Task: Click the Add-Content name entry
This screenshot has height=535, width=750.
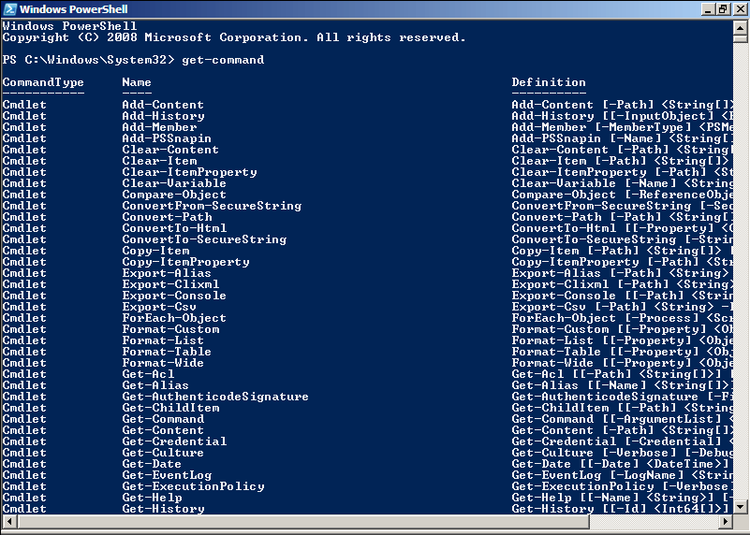Action: pyautogui.click(x=163, y=105)
